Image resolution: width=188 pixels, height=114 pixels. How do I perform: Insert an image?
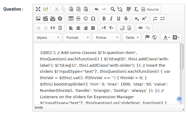(x=38, y=18)
